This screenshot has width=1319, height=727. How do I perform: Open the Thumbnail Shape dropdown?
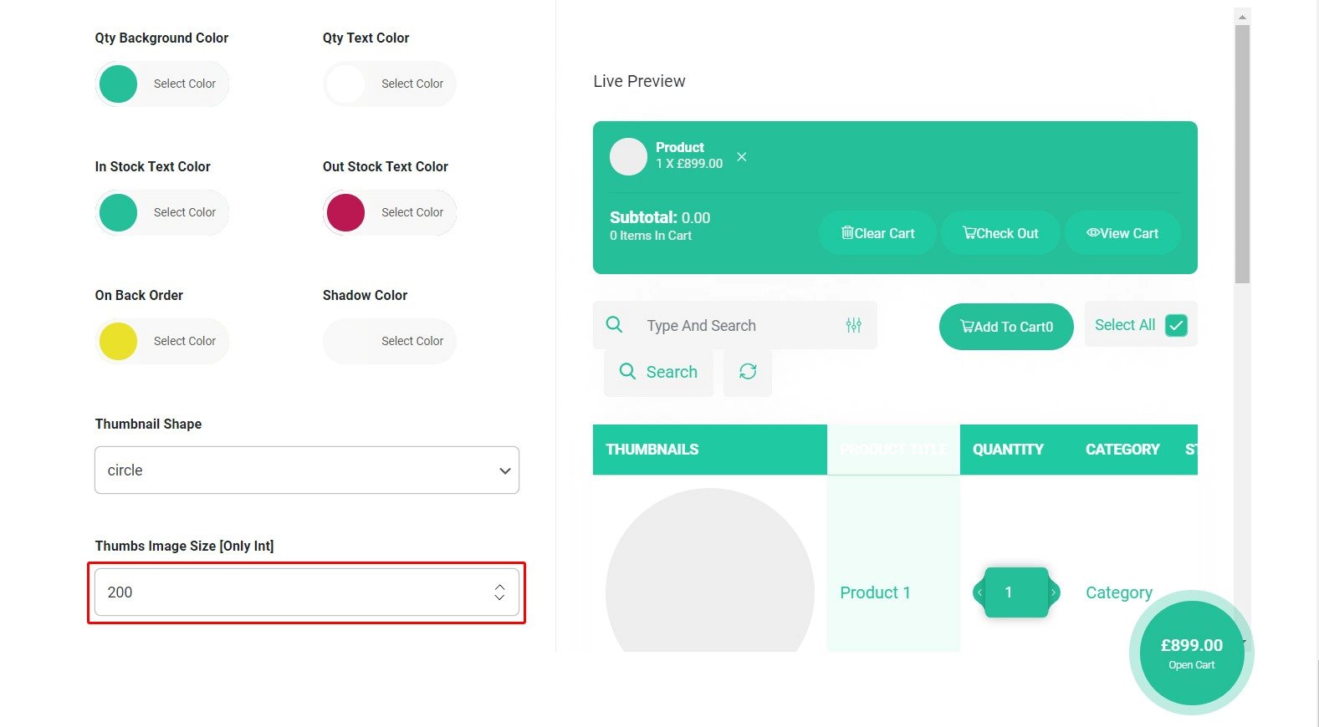[x=306, y=470]
